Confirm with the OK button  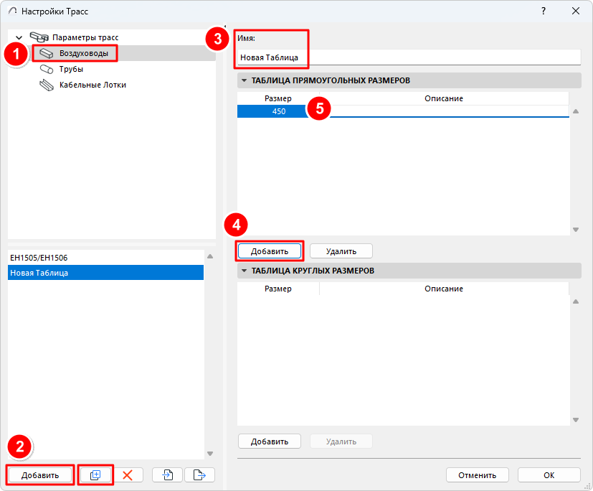tap(549, 475)
